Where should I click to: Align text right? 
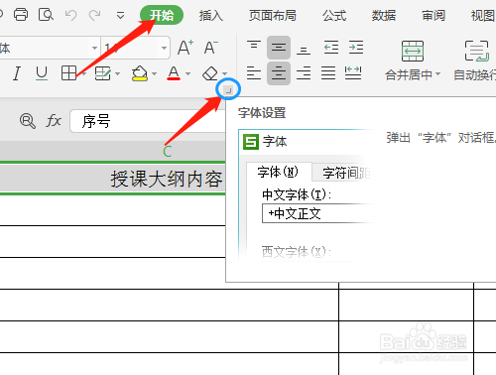pyautogui.click(x=304, y=72)
